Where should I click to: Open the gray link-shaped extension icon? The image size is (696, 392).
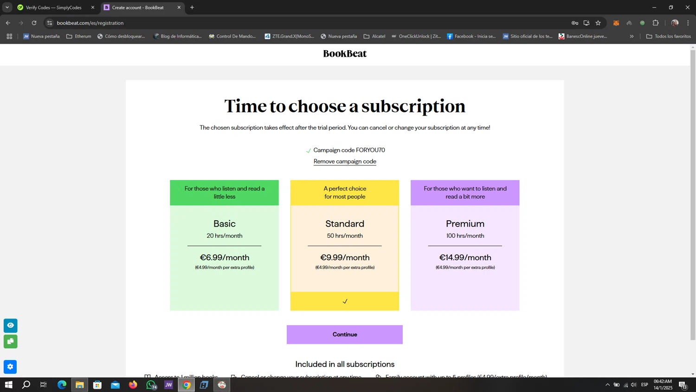(x=629, y=23)
